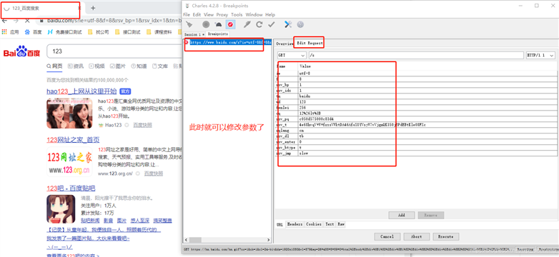Click the Baidu search box containing 123
This screenshot has height=257, width=559.
tap(114, 51)
